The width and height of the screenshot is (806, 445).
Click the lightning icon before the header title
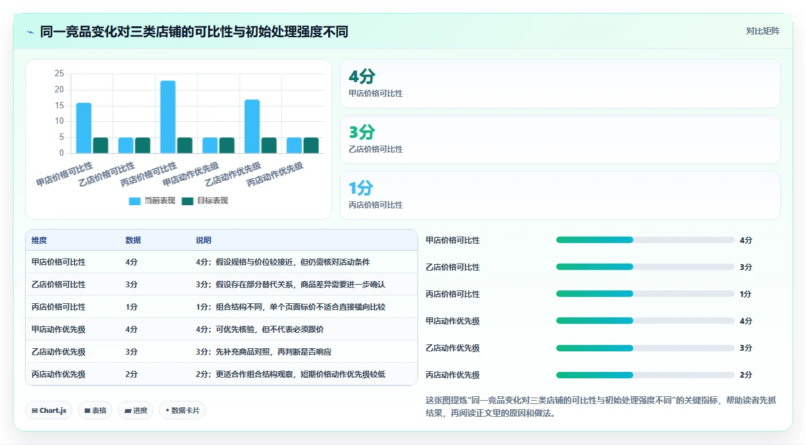pyautogui.click(x=31, y=31)
